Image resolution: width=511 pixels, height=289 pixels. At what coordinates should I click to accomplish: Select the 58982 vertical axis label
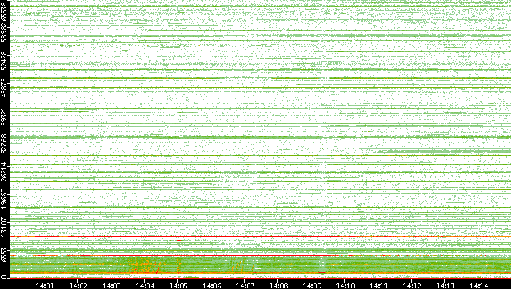(x=5, y=35)
